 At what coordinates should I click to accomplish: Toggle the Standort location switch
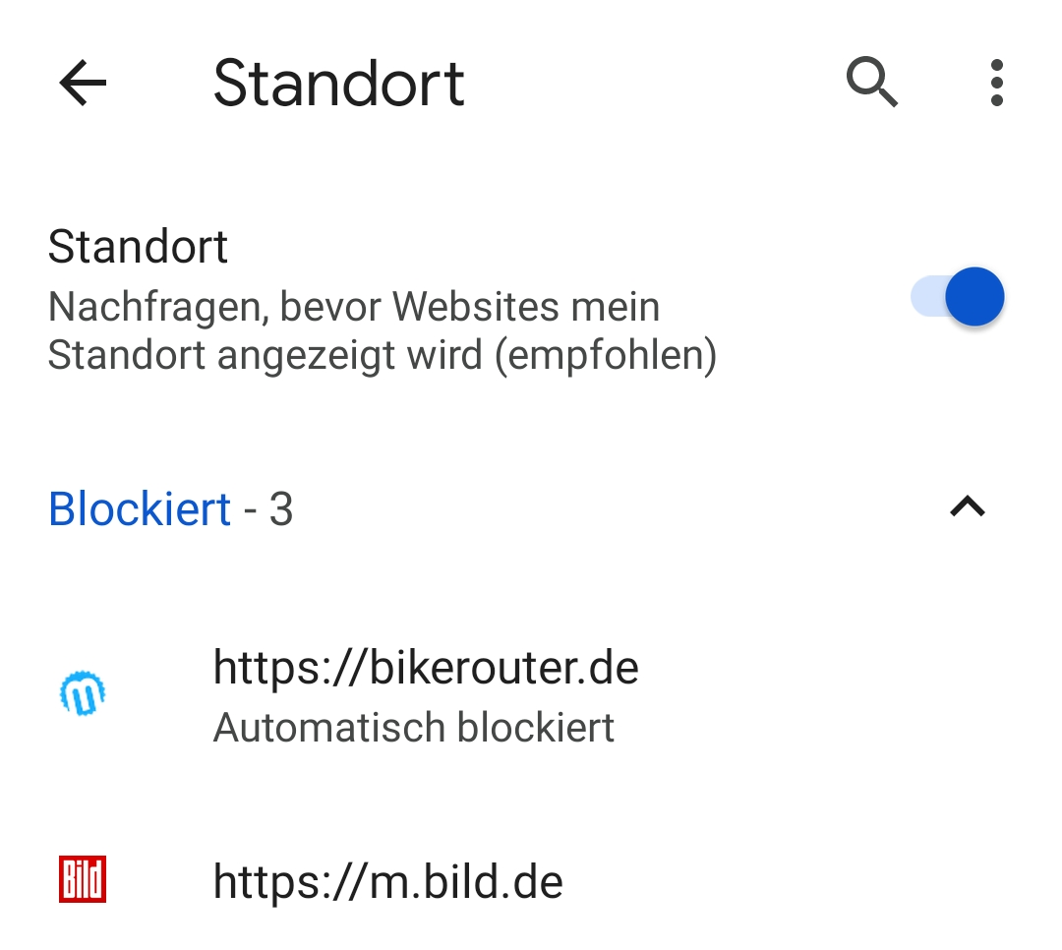coord(957,297)
